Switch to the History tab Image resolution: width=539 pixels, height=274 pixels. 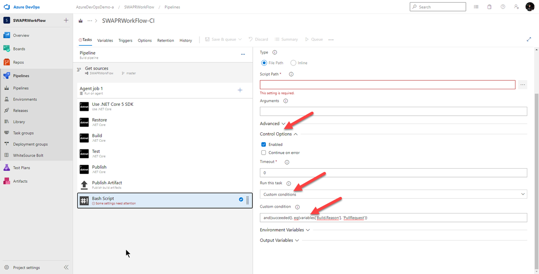(x=186, y=40)
